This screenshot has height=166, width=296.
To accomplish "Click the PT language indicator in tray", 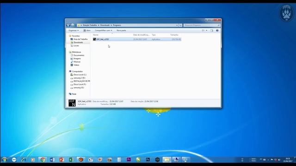I will 261,160.
